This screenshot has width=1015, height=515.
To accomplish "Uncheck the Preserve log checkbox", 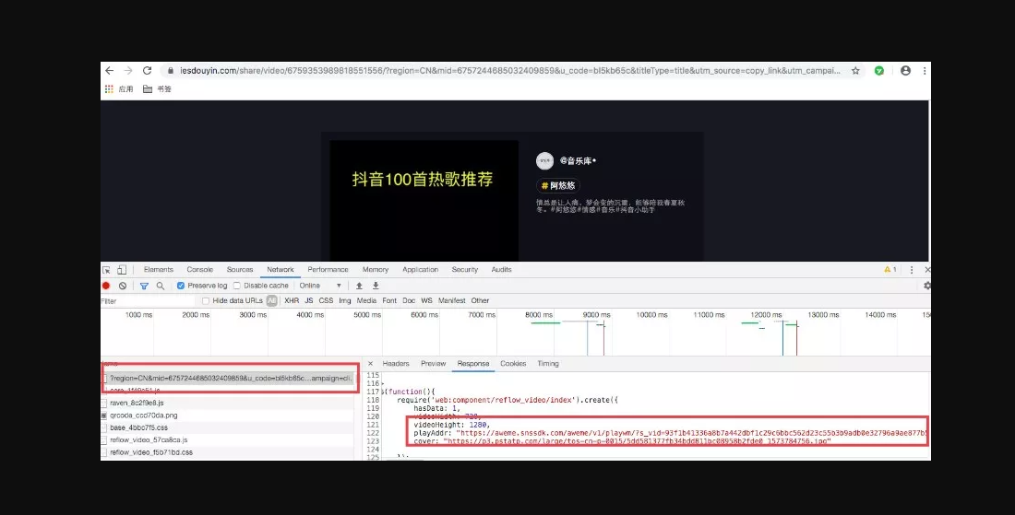I will pyautogui.click(x=181, y=286).
